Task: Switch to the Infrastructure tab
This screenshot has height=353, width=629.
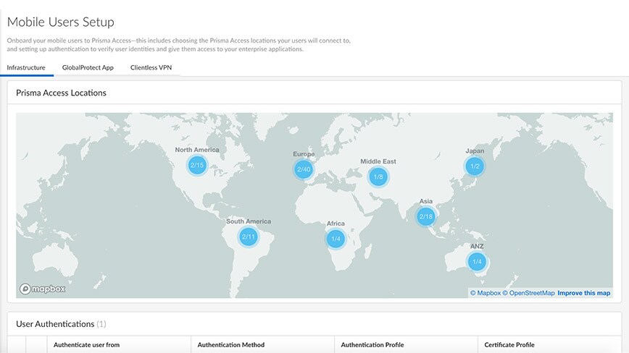Action: [x=26, y=67]
